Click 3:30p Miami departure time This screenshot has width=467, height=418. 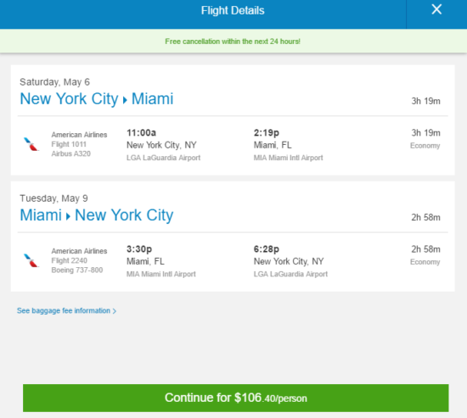[139, 249]
